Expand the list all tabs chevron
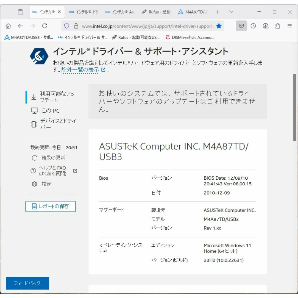The width and height of the screenshot is (298, 298). point(231,12)
